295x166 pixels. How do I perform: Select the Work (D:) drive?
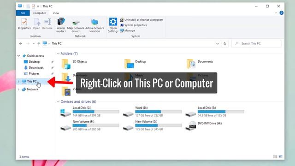pyautogui.click(x=152, y=112)
